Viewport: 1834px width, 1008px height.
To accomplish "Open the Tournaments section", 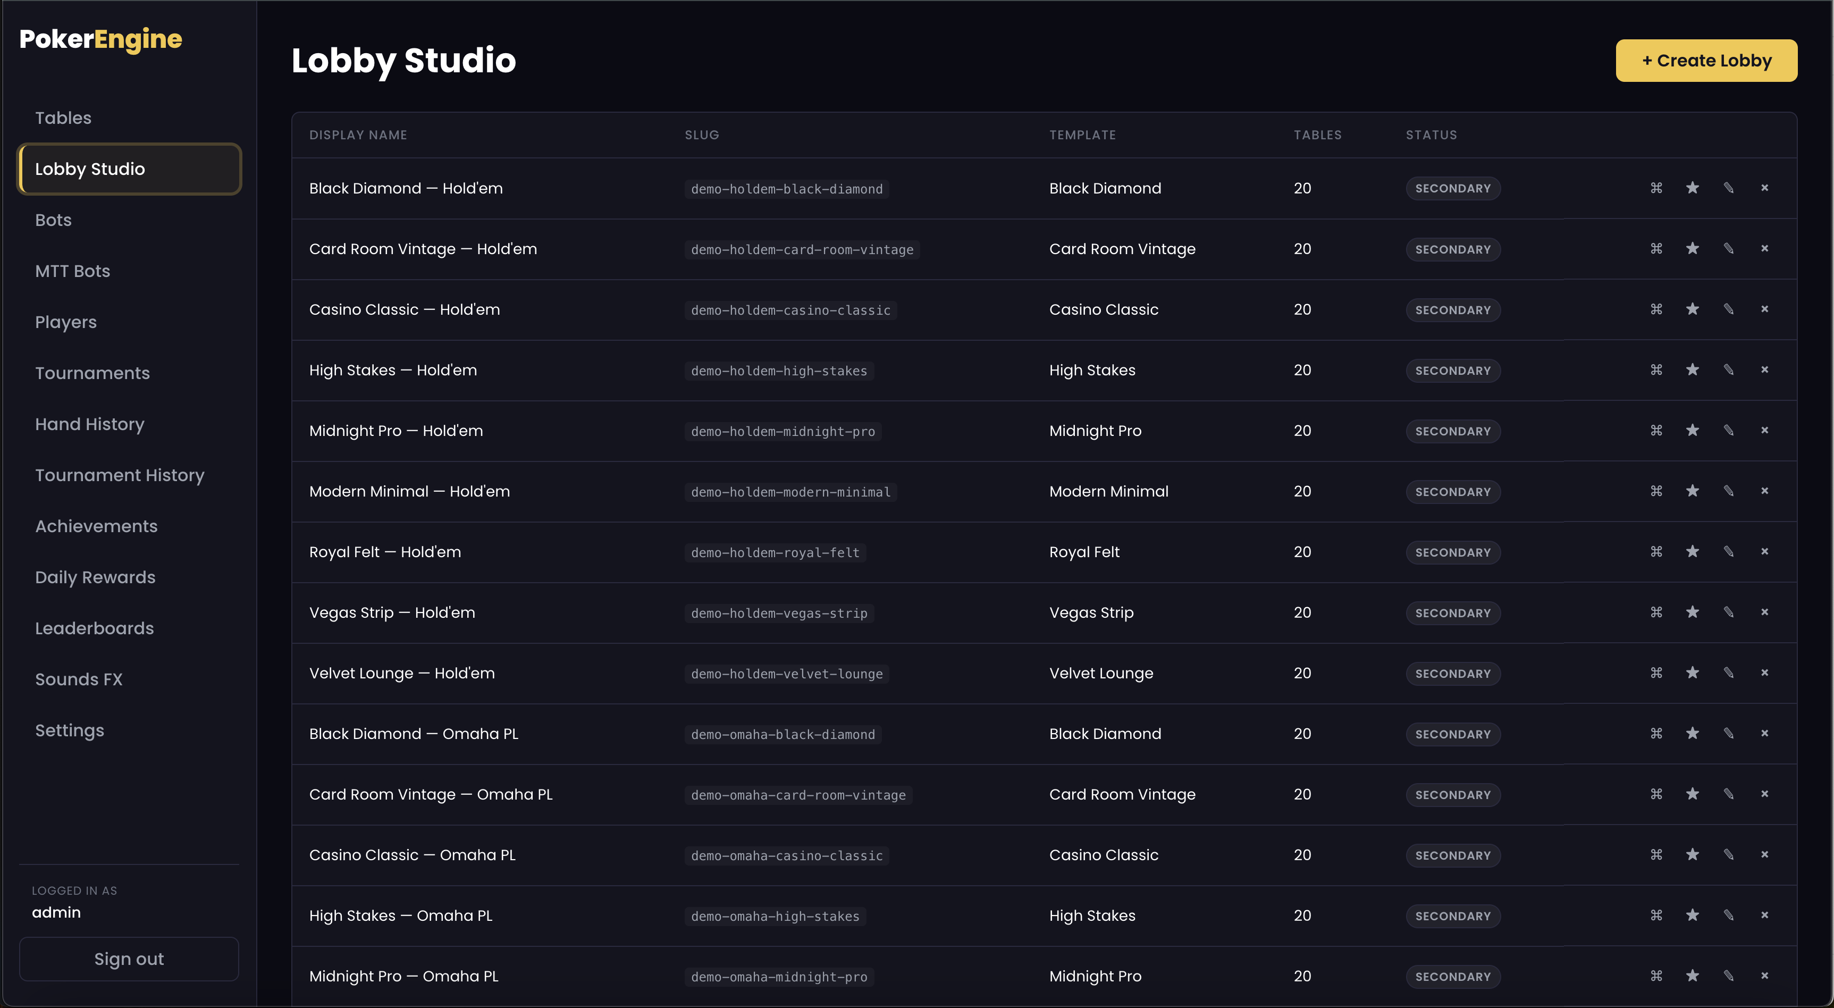I will coord(129,373).
